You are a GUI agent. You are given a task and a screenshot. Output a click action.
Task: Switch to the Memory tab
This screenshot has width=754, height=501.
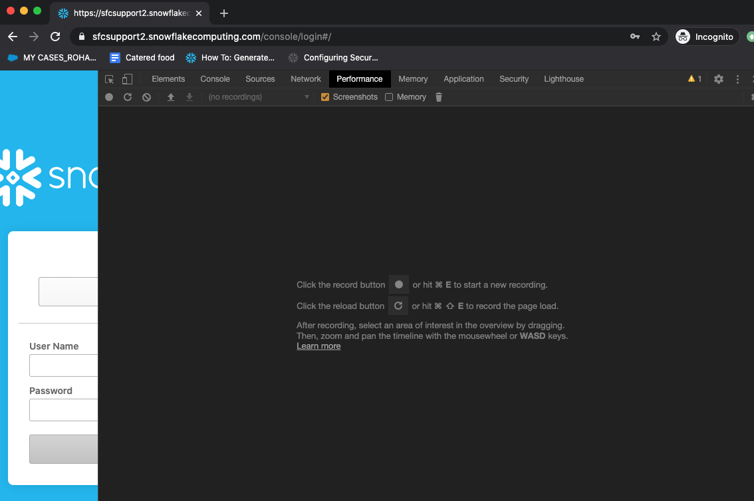(x=413, y=78)
